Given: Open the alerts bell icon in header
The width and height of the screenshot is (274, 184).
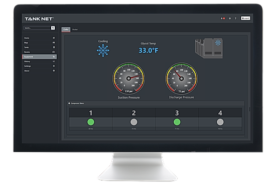Looking at the screenshot, I should (222, 18).
